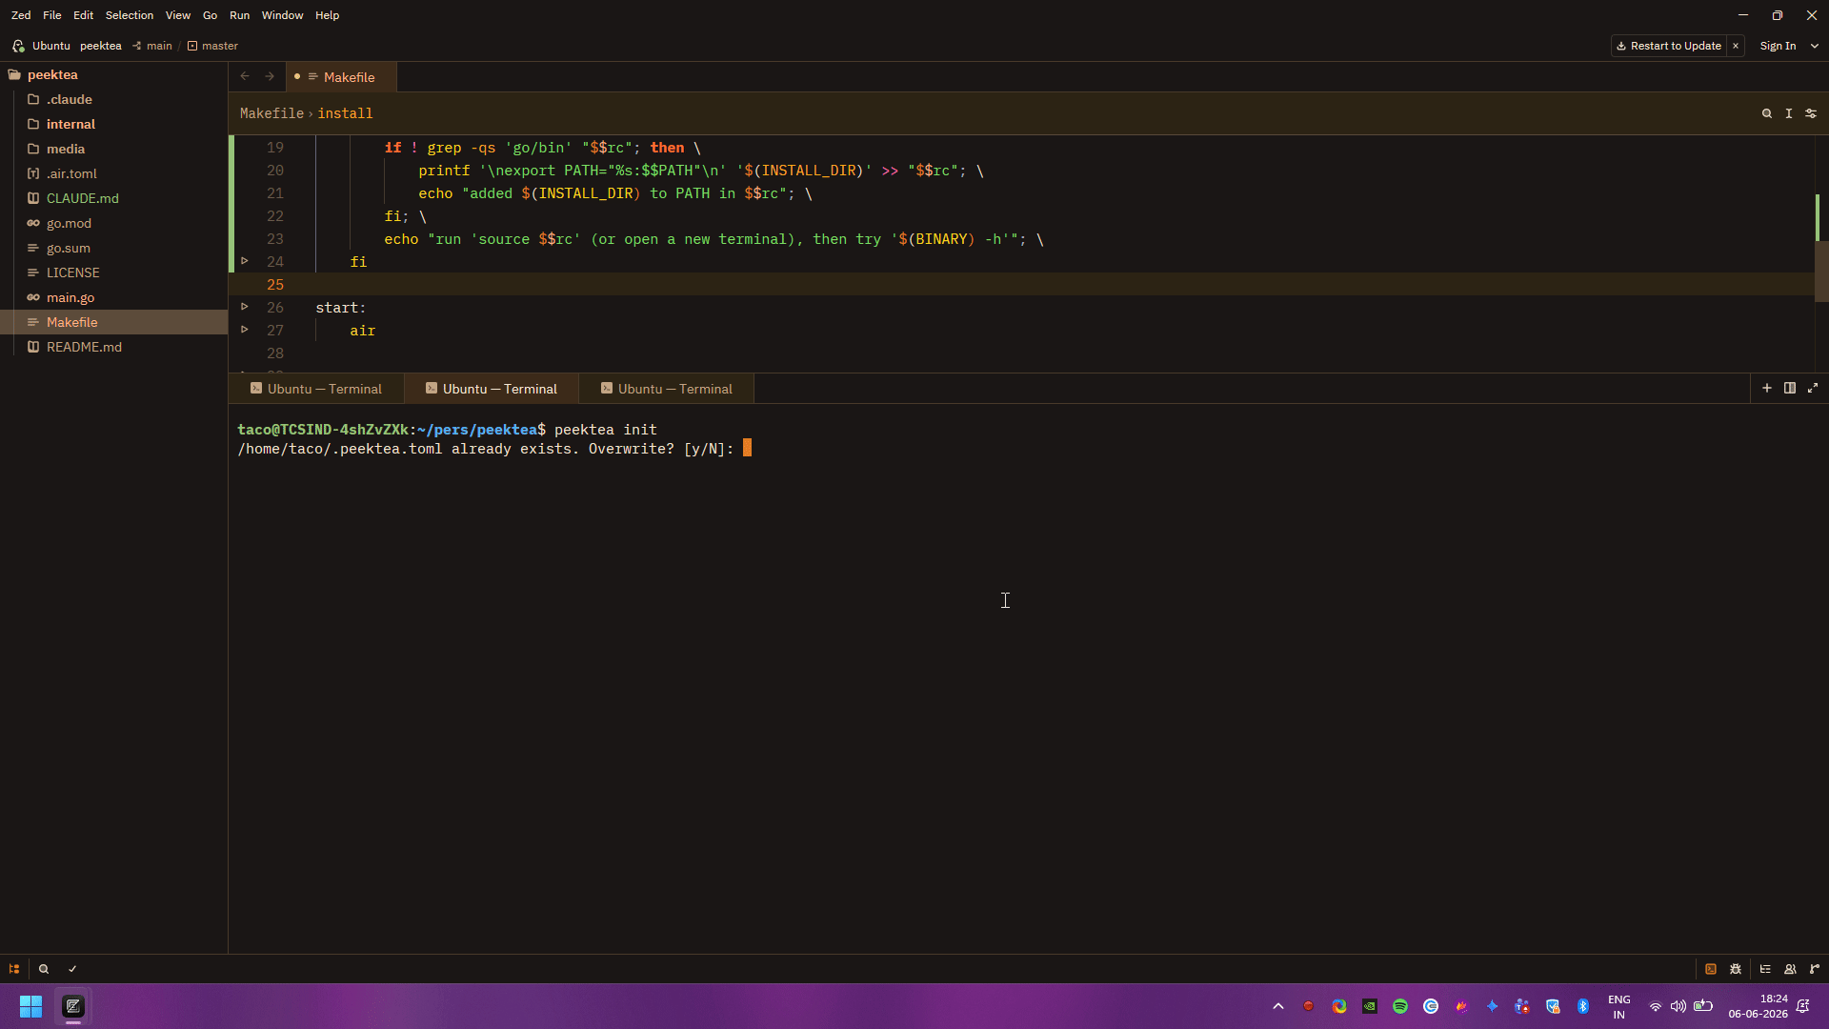Image resolution: width=1829 pixels, height=1029 pixels.
Task: Click the Zed taskbar icon
Action: tap(73, 1006)
